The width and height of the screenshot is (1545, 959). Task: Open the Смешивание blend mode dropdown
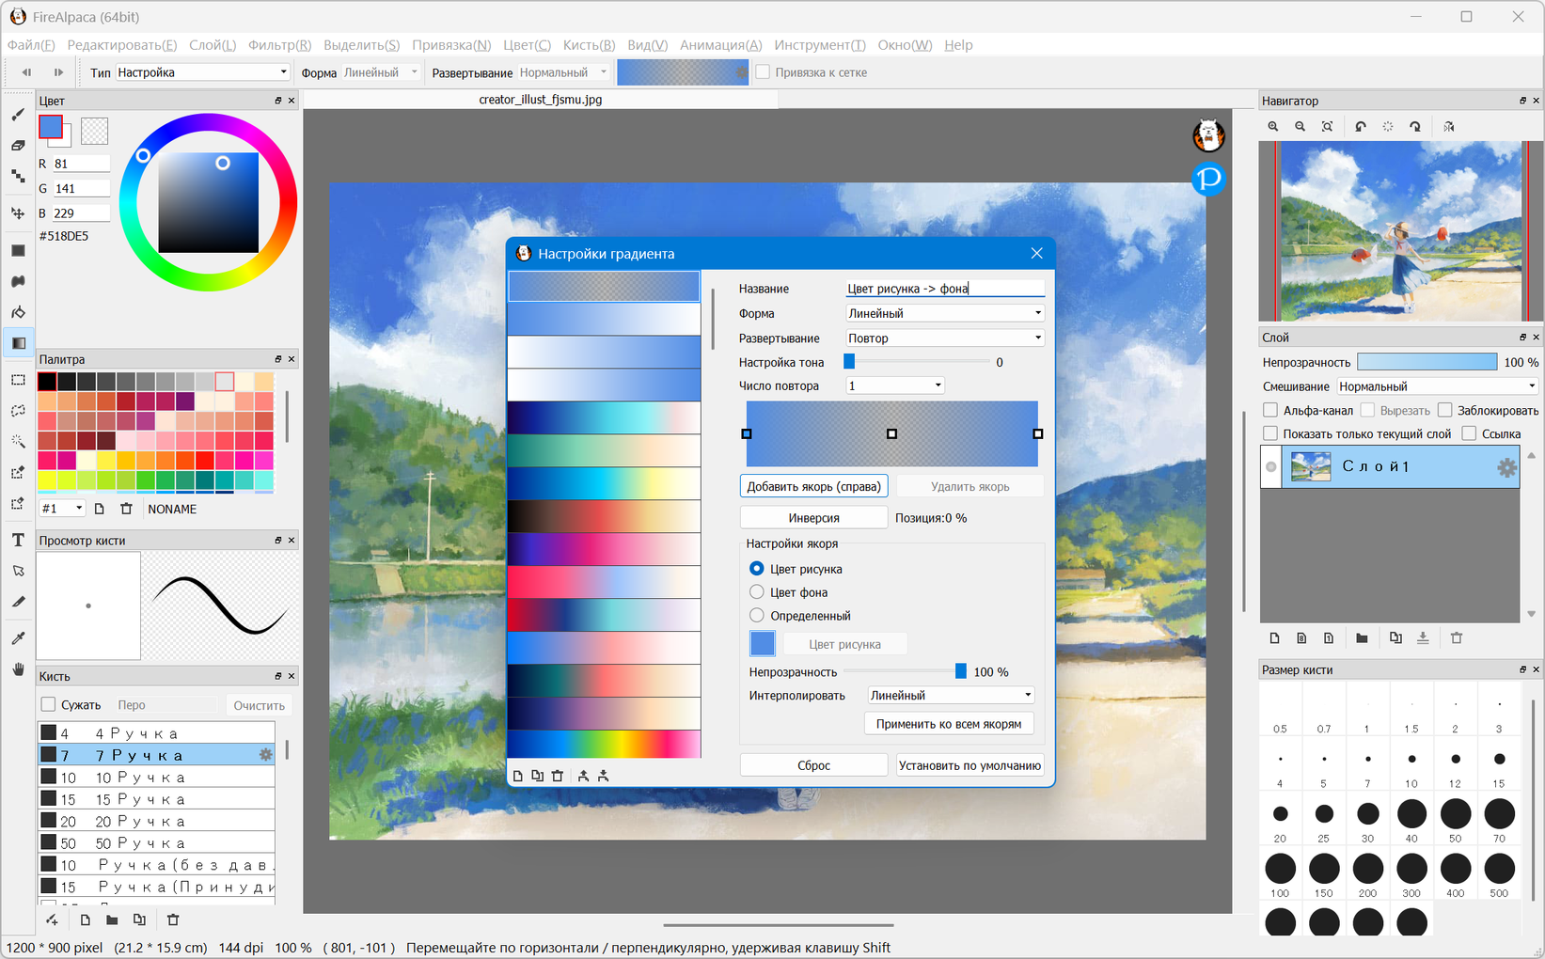pos(1436,386)
